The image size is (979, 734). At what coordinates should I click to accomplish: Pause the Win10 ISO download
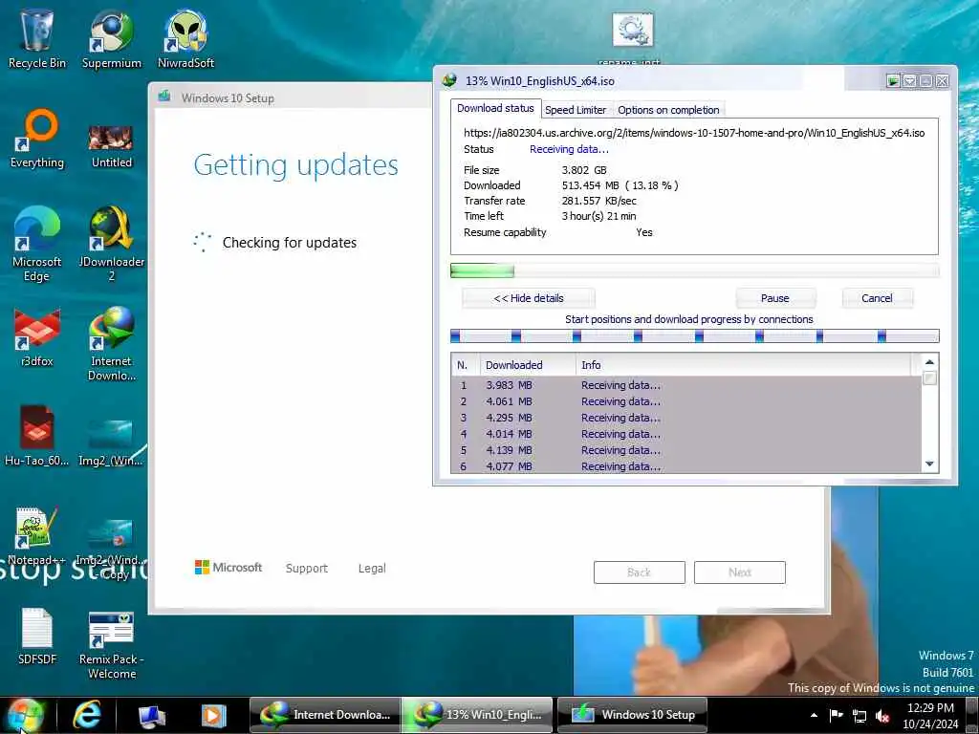[x=774, y=298]
